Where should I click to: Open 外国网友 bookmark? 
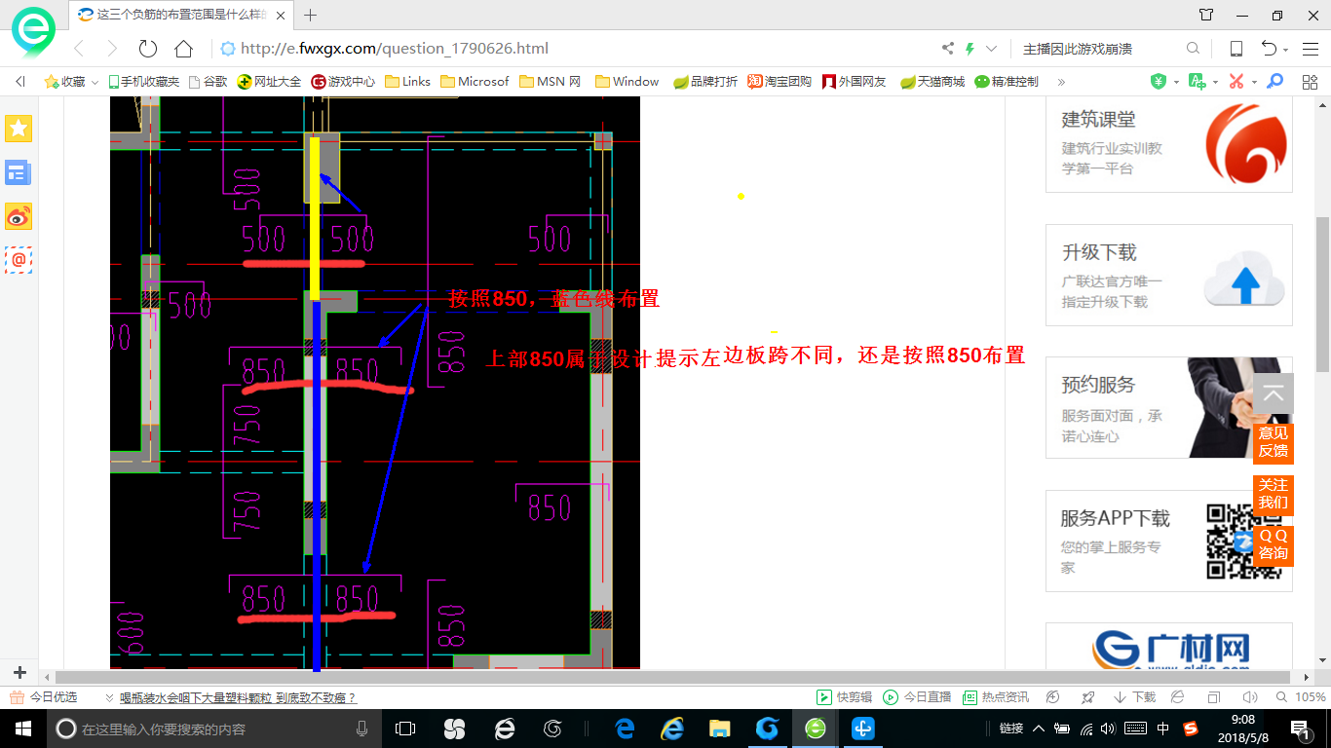855,82
